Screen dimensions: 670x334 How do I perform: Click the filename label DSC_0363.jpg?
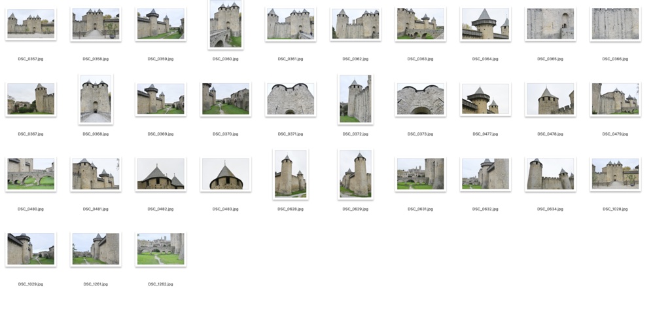421,59
